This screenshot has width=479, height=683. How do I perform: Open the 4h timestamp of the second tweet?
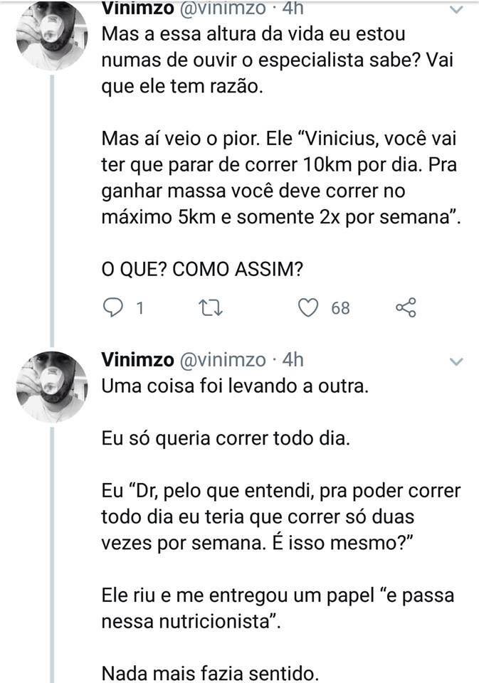[293, 360]
